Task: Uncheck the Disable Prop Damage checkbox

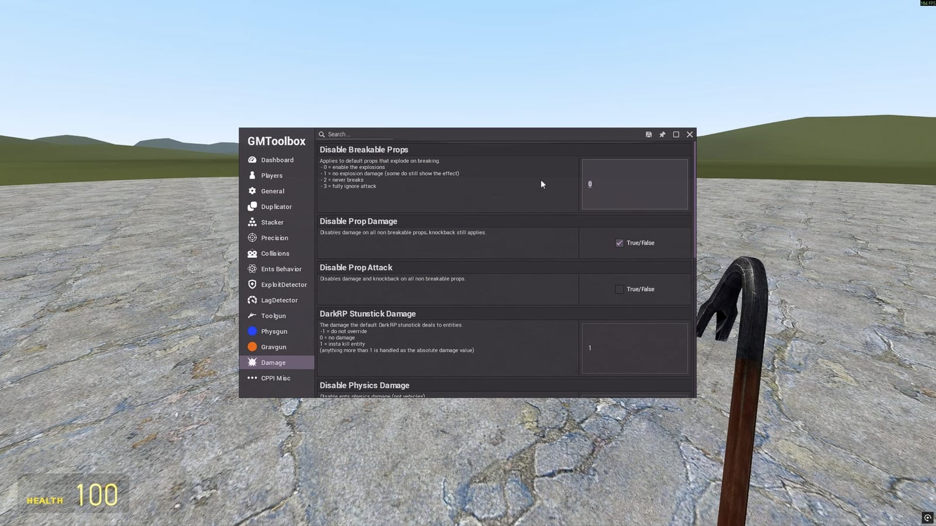Action: 620,243
